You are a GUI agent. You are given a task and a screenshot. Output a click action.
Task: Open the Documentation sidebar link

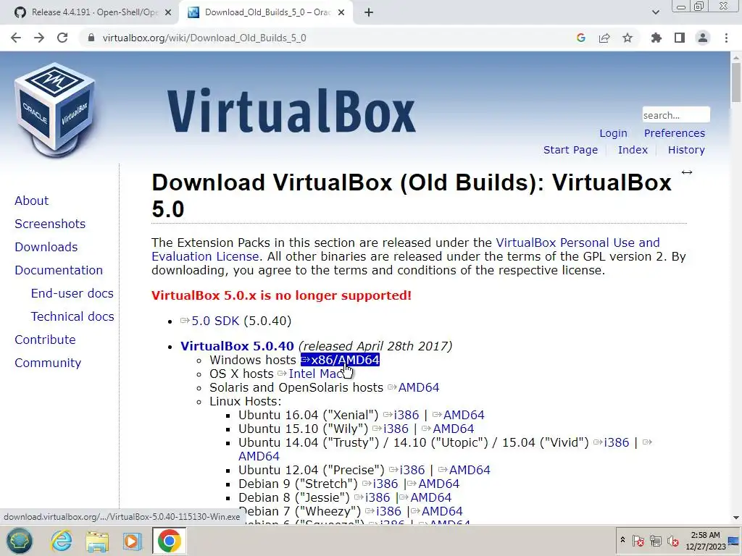[x=59, y=270]
